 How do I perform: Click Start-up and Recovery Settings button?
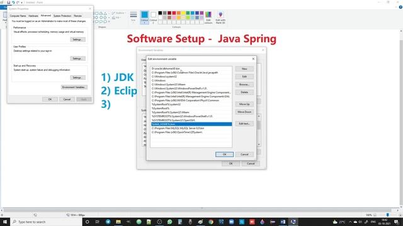[x=77, y=77]
